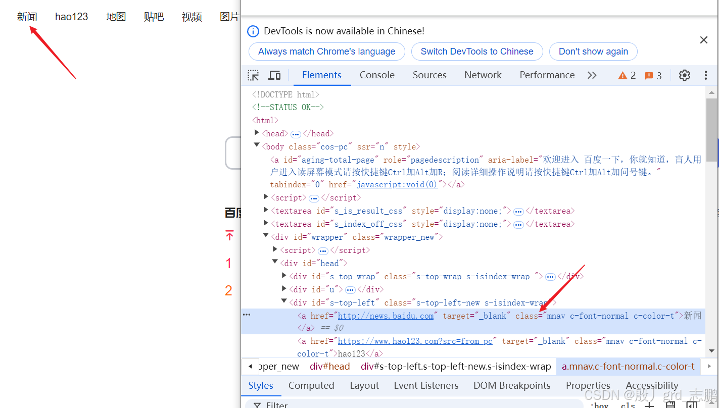Open DevTools settings gear
Viewport: 719px width, 408px height.
(685, 75)
